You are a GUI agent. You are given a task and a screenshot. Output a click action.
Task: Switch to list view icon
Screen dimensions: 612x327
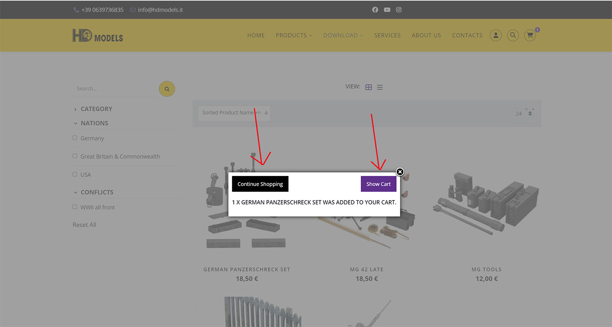click(x=380, y=87)
